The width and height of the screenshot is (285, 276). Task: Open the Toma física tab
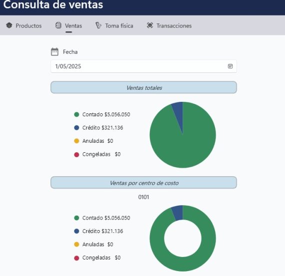(x=114, y=25)
